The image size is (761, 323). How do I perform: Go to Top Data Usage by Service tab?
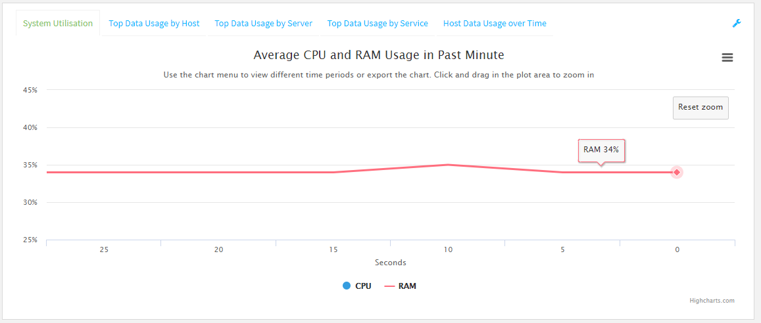pyautogui.click(x=378, y=24)
